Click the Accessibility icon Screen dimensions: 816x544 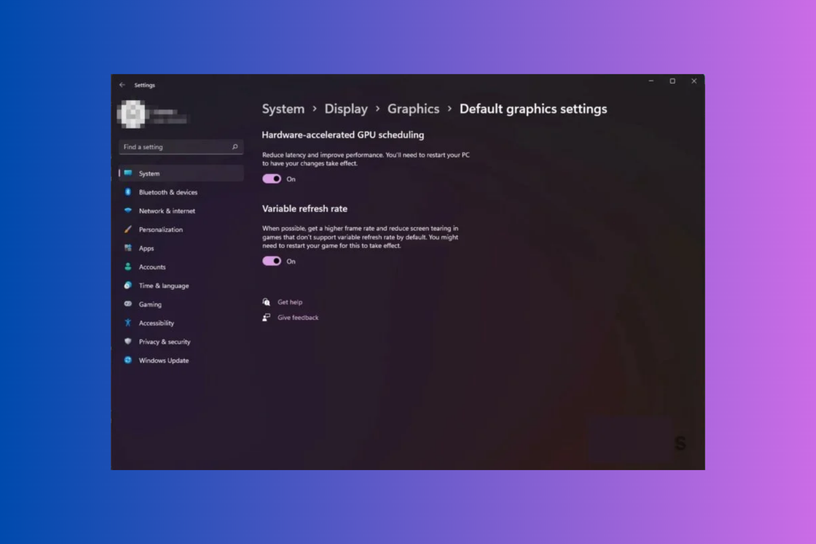[x=127, y=323]
